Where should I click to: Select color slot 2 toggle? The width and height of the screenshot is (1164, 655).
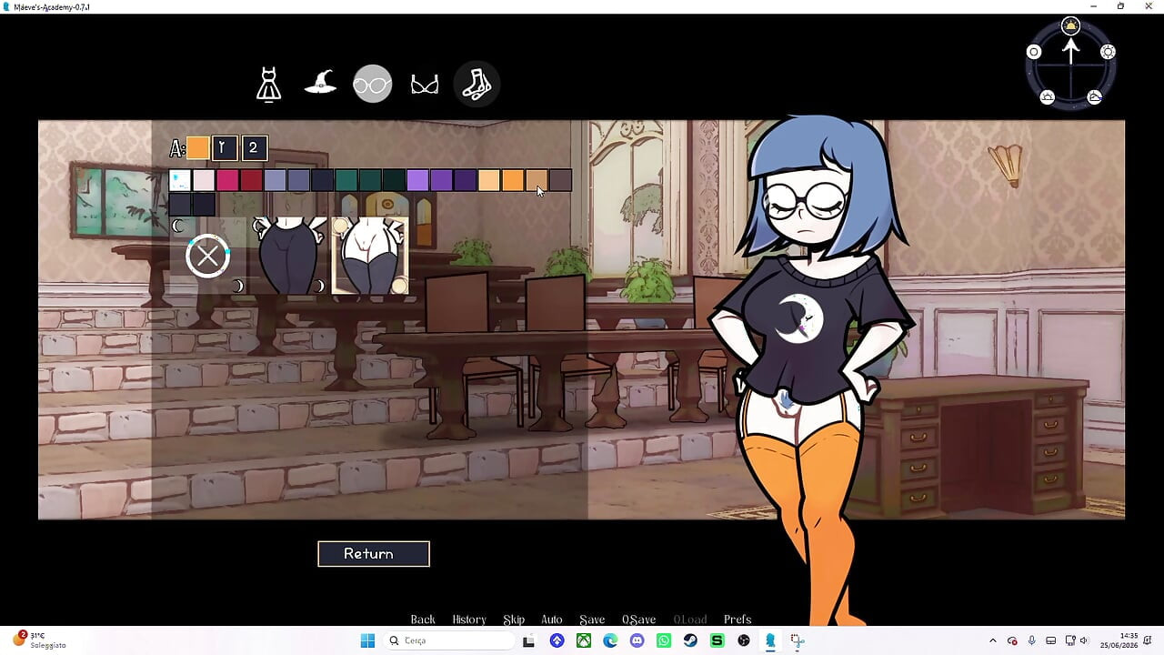point(254,147)
